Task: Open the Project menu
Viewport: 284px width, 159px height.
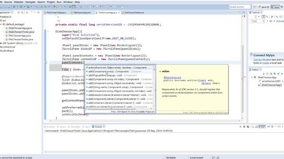Action: tap(51, 2)
